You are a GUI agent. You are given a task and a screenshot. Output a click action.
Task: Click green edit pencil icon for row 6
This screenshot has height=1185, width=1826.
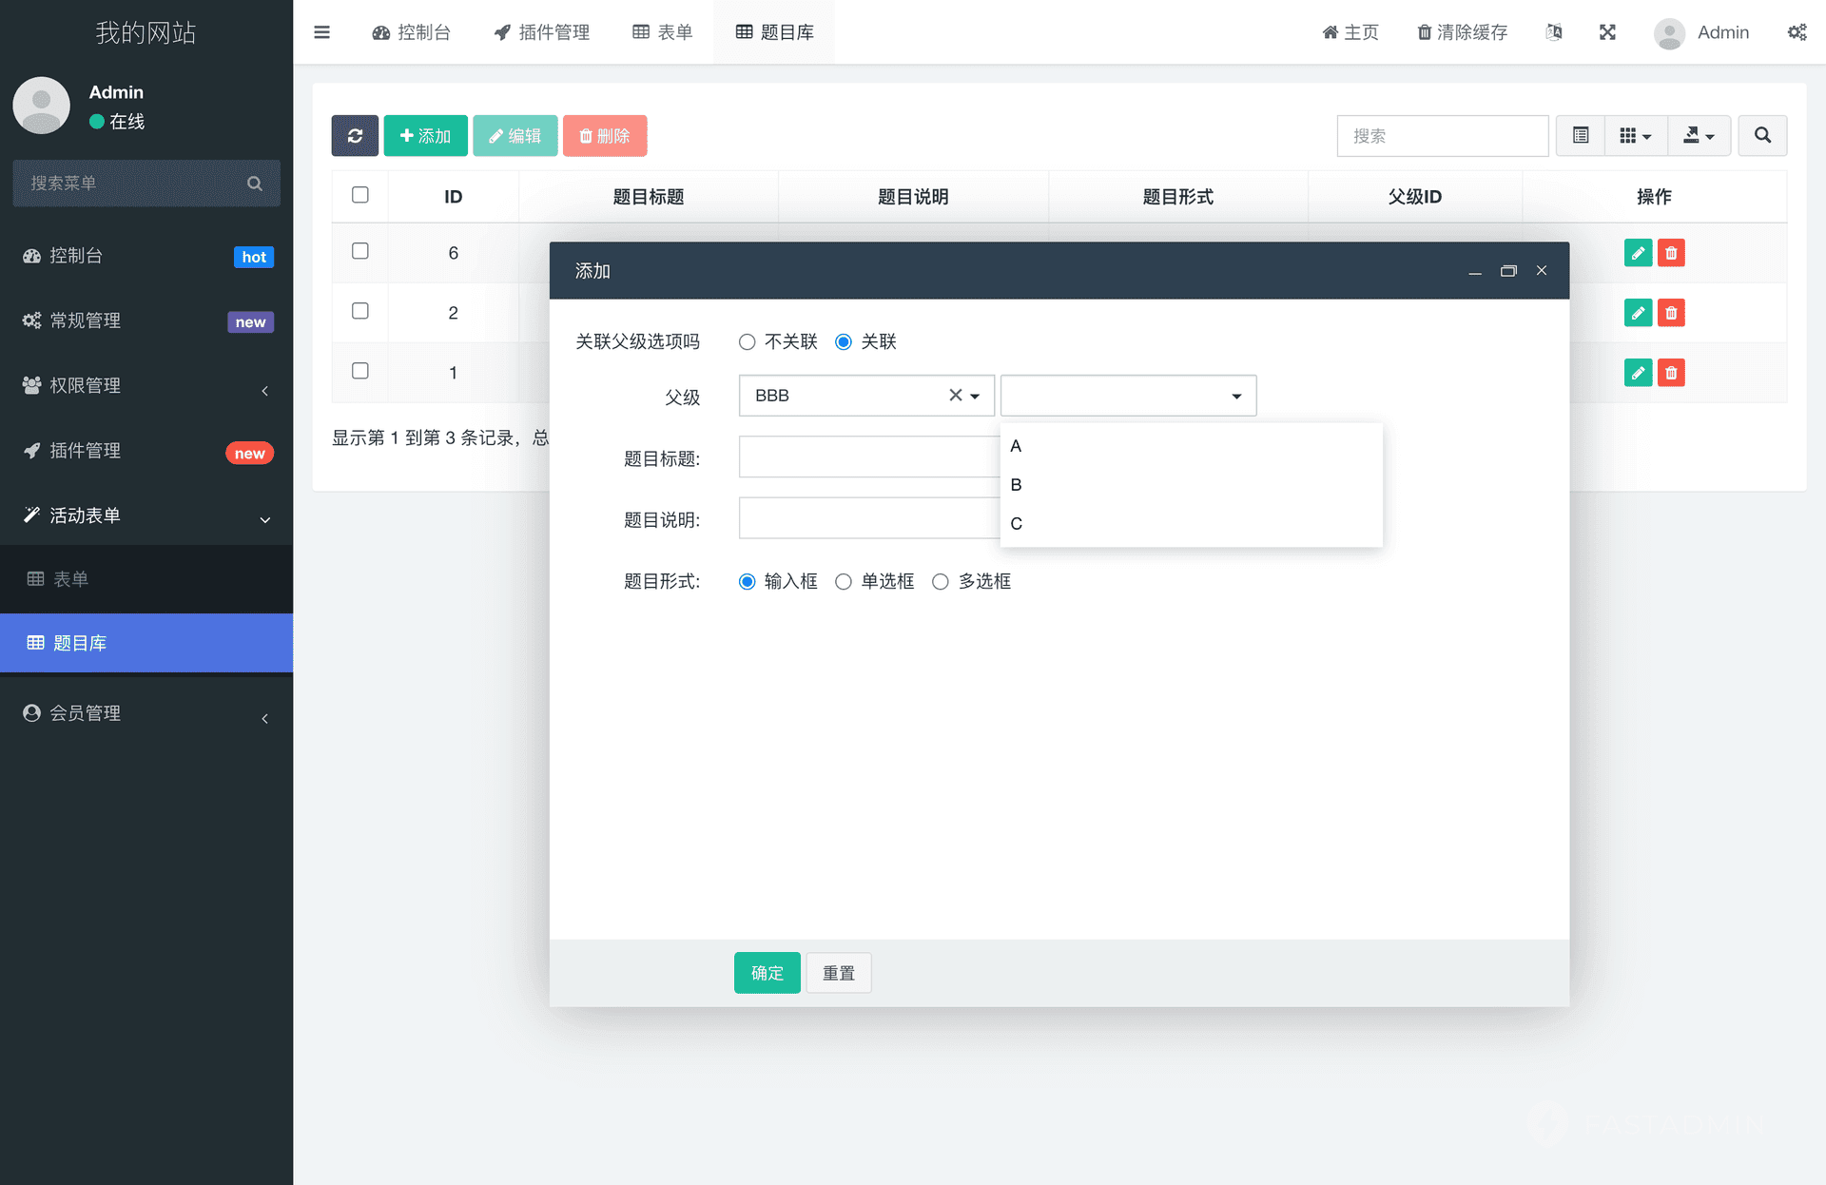[x=1638, y=253]
